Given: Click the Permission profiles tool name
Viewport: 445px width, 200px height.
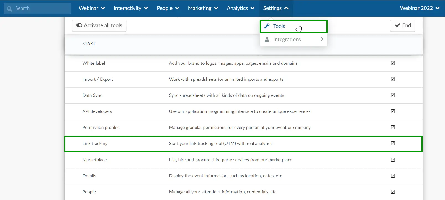Looking at the screenshot, I should (101, 128).
